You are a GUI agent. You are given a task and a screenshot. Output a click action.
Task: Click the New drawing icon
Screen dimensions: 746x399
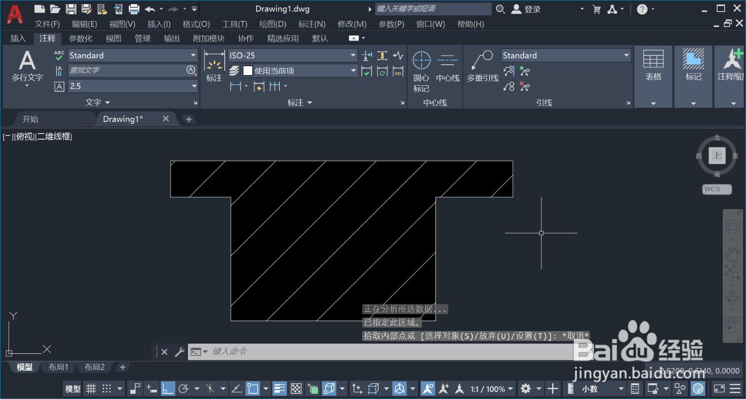(40, 9)
